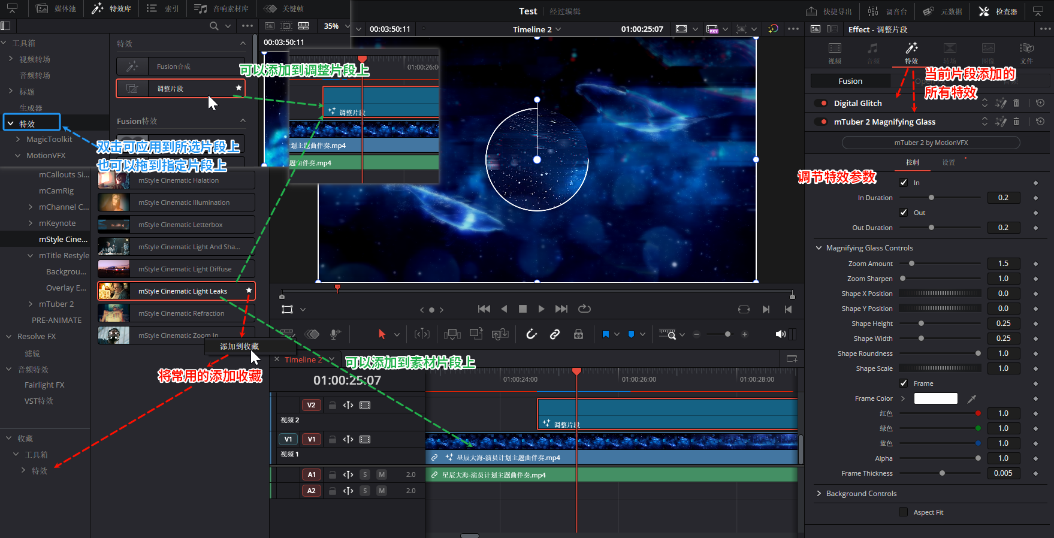Expand Background Controls section

(x=819, y=494)
